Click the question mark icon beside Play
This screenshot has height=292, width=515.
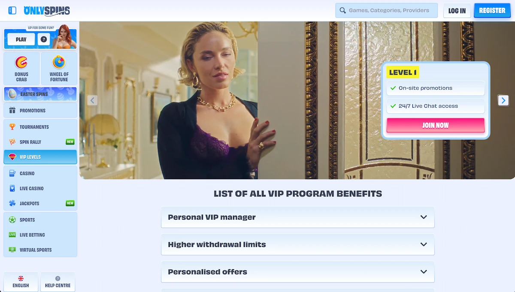click(43, 39)
